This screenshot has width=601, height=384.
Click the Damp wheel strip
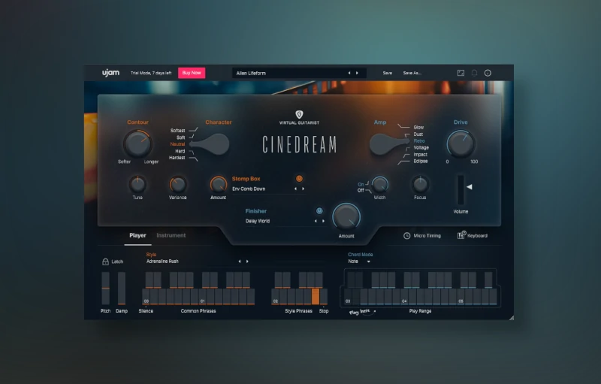[x=122, y=289]
